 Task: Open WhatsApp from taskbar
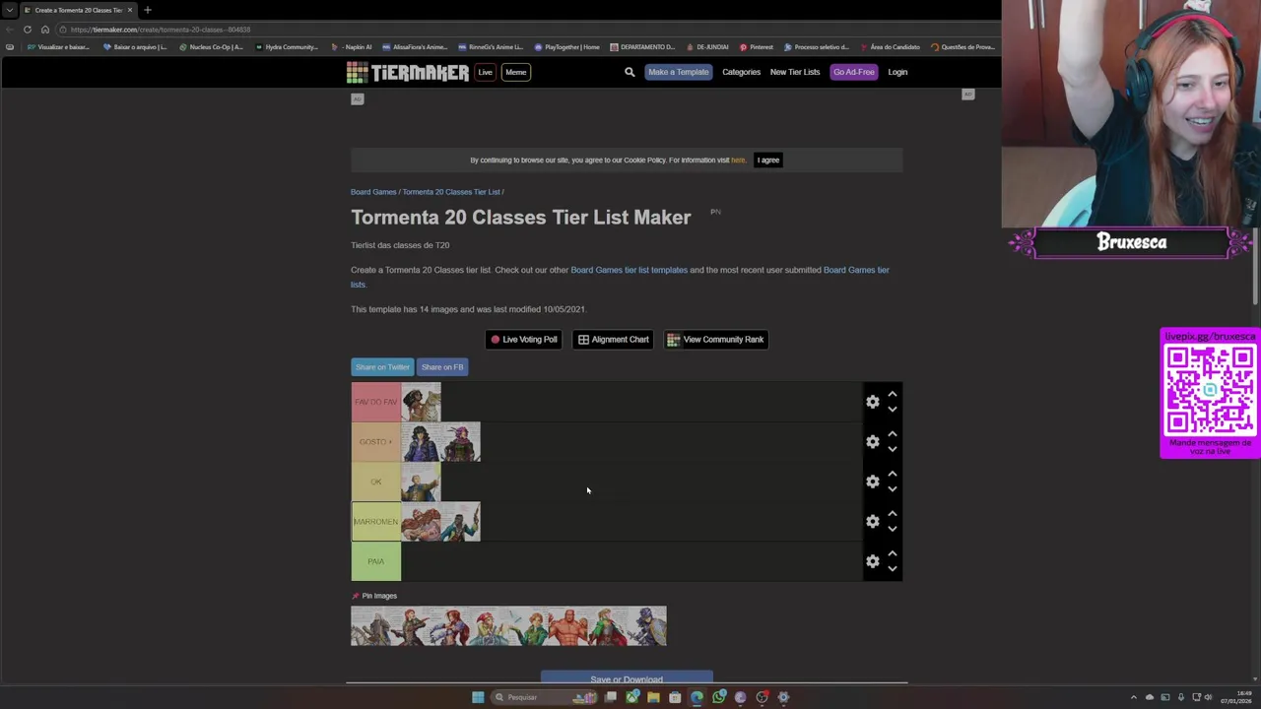click(x=718, y=697)
